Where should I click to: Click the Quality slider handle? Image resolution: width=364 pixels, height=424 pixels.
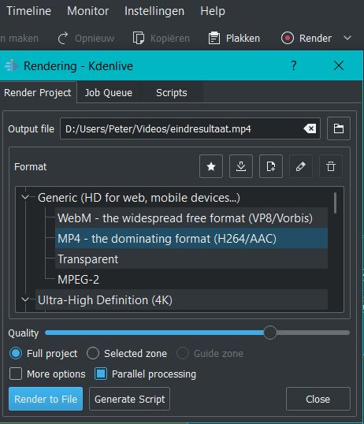[x=270, y=333]
